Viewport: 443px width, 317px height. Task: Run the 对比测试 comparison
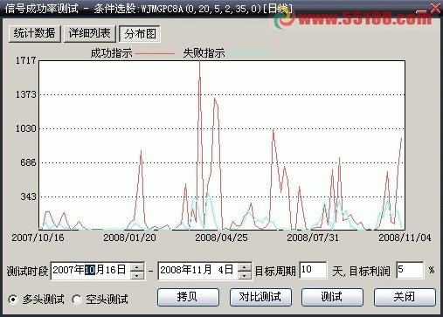[260, 297]
